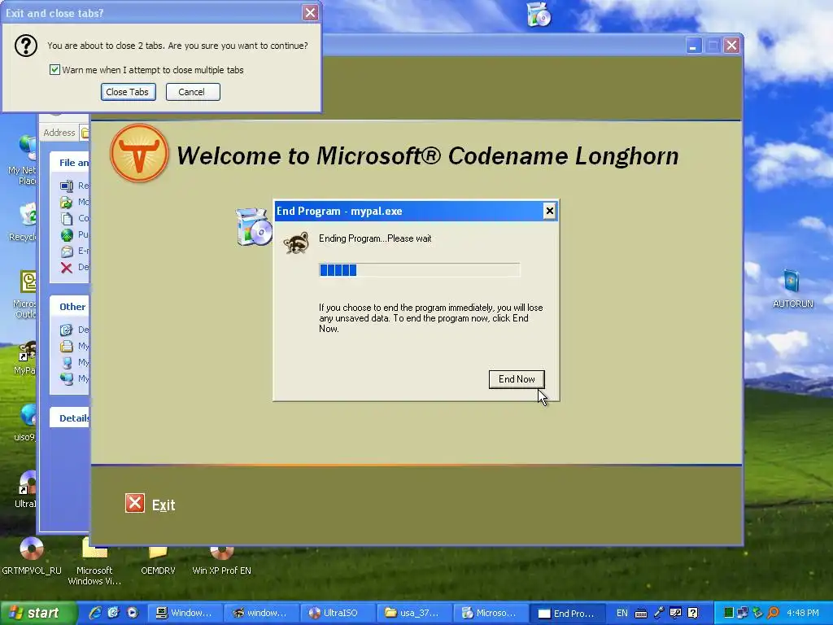Click the question mark icon in tabs dialog
Screen dimensions: 833x625
click(x=25, y=46)
